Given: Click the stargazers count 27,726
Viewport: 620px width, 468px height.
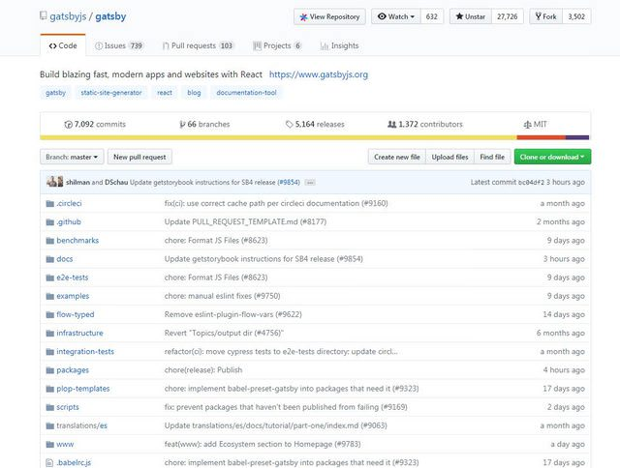Looking at the screenshot, I should [x=508, y=16].
